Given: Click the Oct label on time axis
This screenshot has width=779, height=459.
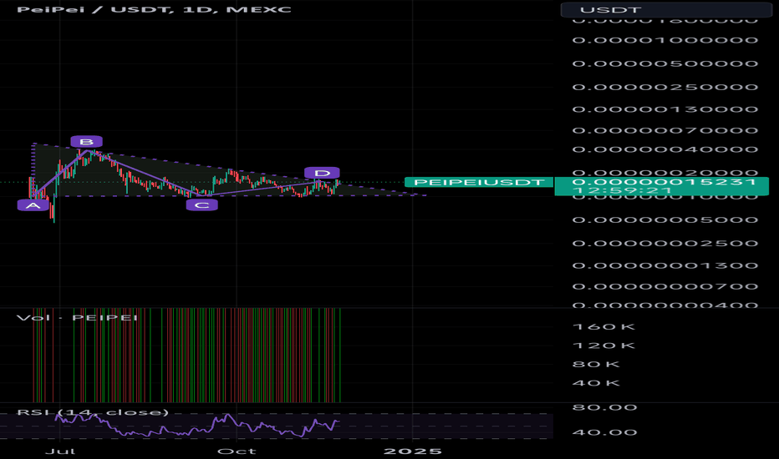Looking at the screenshot, I should point(237,451).
